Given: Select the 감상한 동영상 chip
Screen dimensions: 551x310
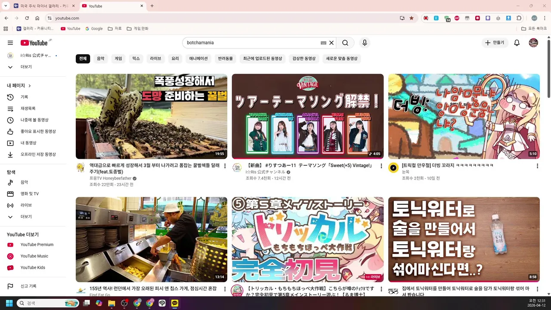Looking at the screenshot, I should (x=304, y=59).
